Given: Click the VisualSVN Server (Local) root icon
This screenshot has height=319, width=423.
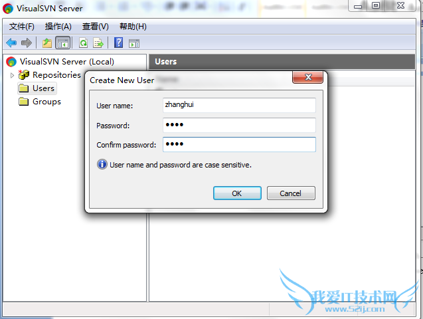Looking at the screenshot, I should pos(11,62).
